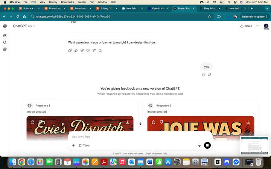Select the "Response 2" label
The width and height of the screenshot is (271, 169).
click(163, 106)
